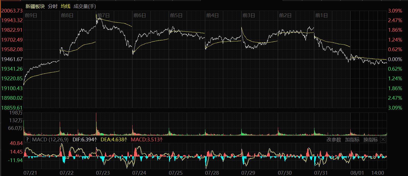Click the 18859.61 bottom price label

click(12, 107)
